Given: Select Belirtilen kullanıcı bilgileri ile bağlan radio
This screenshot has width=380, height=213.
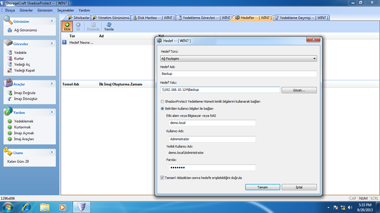Looking at the screenshot, I should (162, 108).
